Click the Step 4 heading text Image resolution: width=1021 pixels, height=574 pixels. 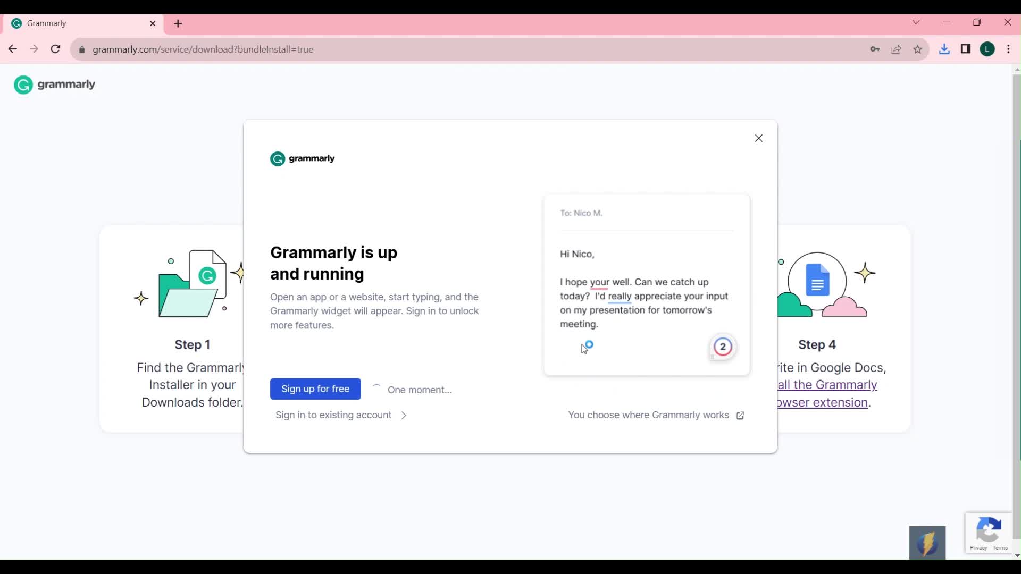[817, 345]
